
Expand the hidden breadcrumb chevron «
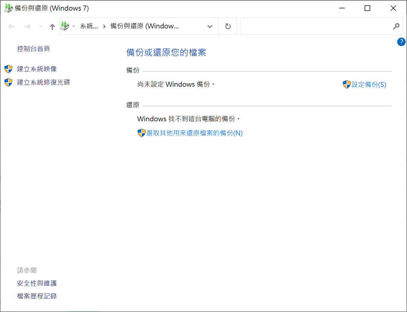(74, 26)
